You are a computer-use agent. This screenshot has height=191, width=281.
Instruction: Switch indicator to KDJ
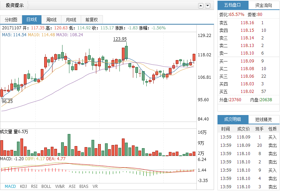[23, 187]
